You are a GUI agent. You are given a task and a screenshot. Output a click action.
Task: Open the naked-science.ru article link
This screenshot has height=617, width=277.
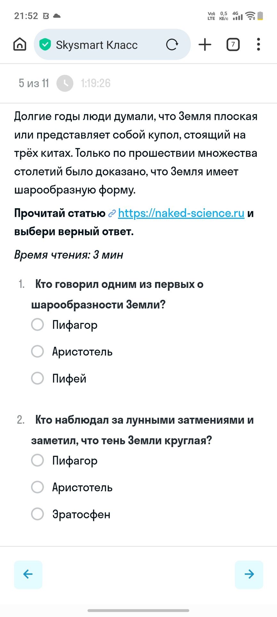click(x=181, y=213)
